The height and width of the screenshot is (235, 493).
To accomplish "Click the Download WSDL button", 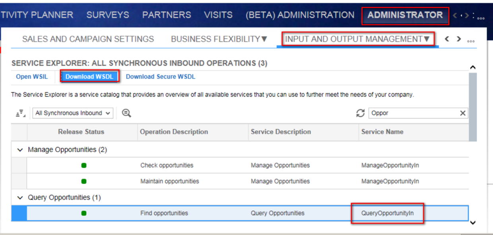I will 89,77.
